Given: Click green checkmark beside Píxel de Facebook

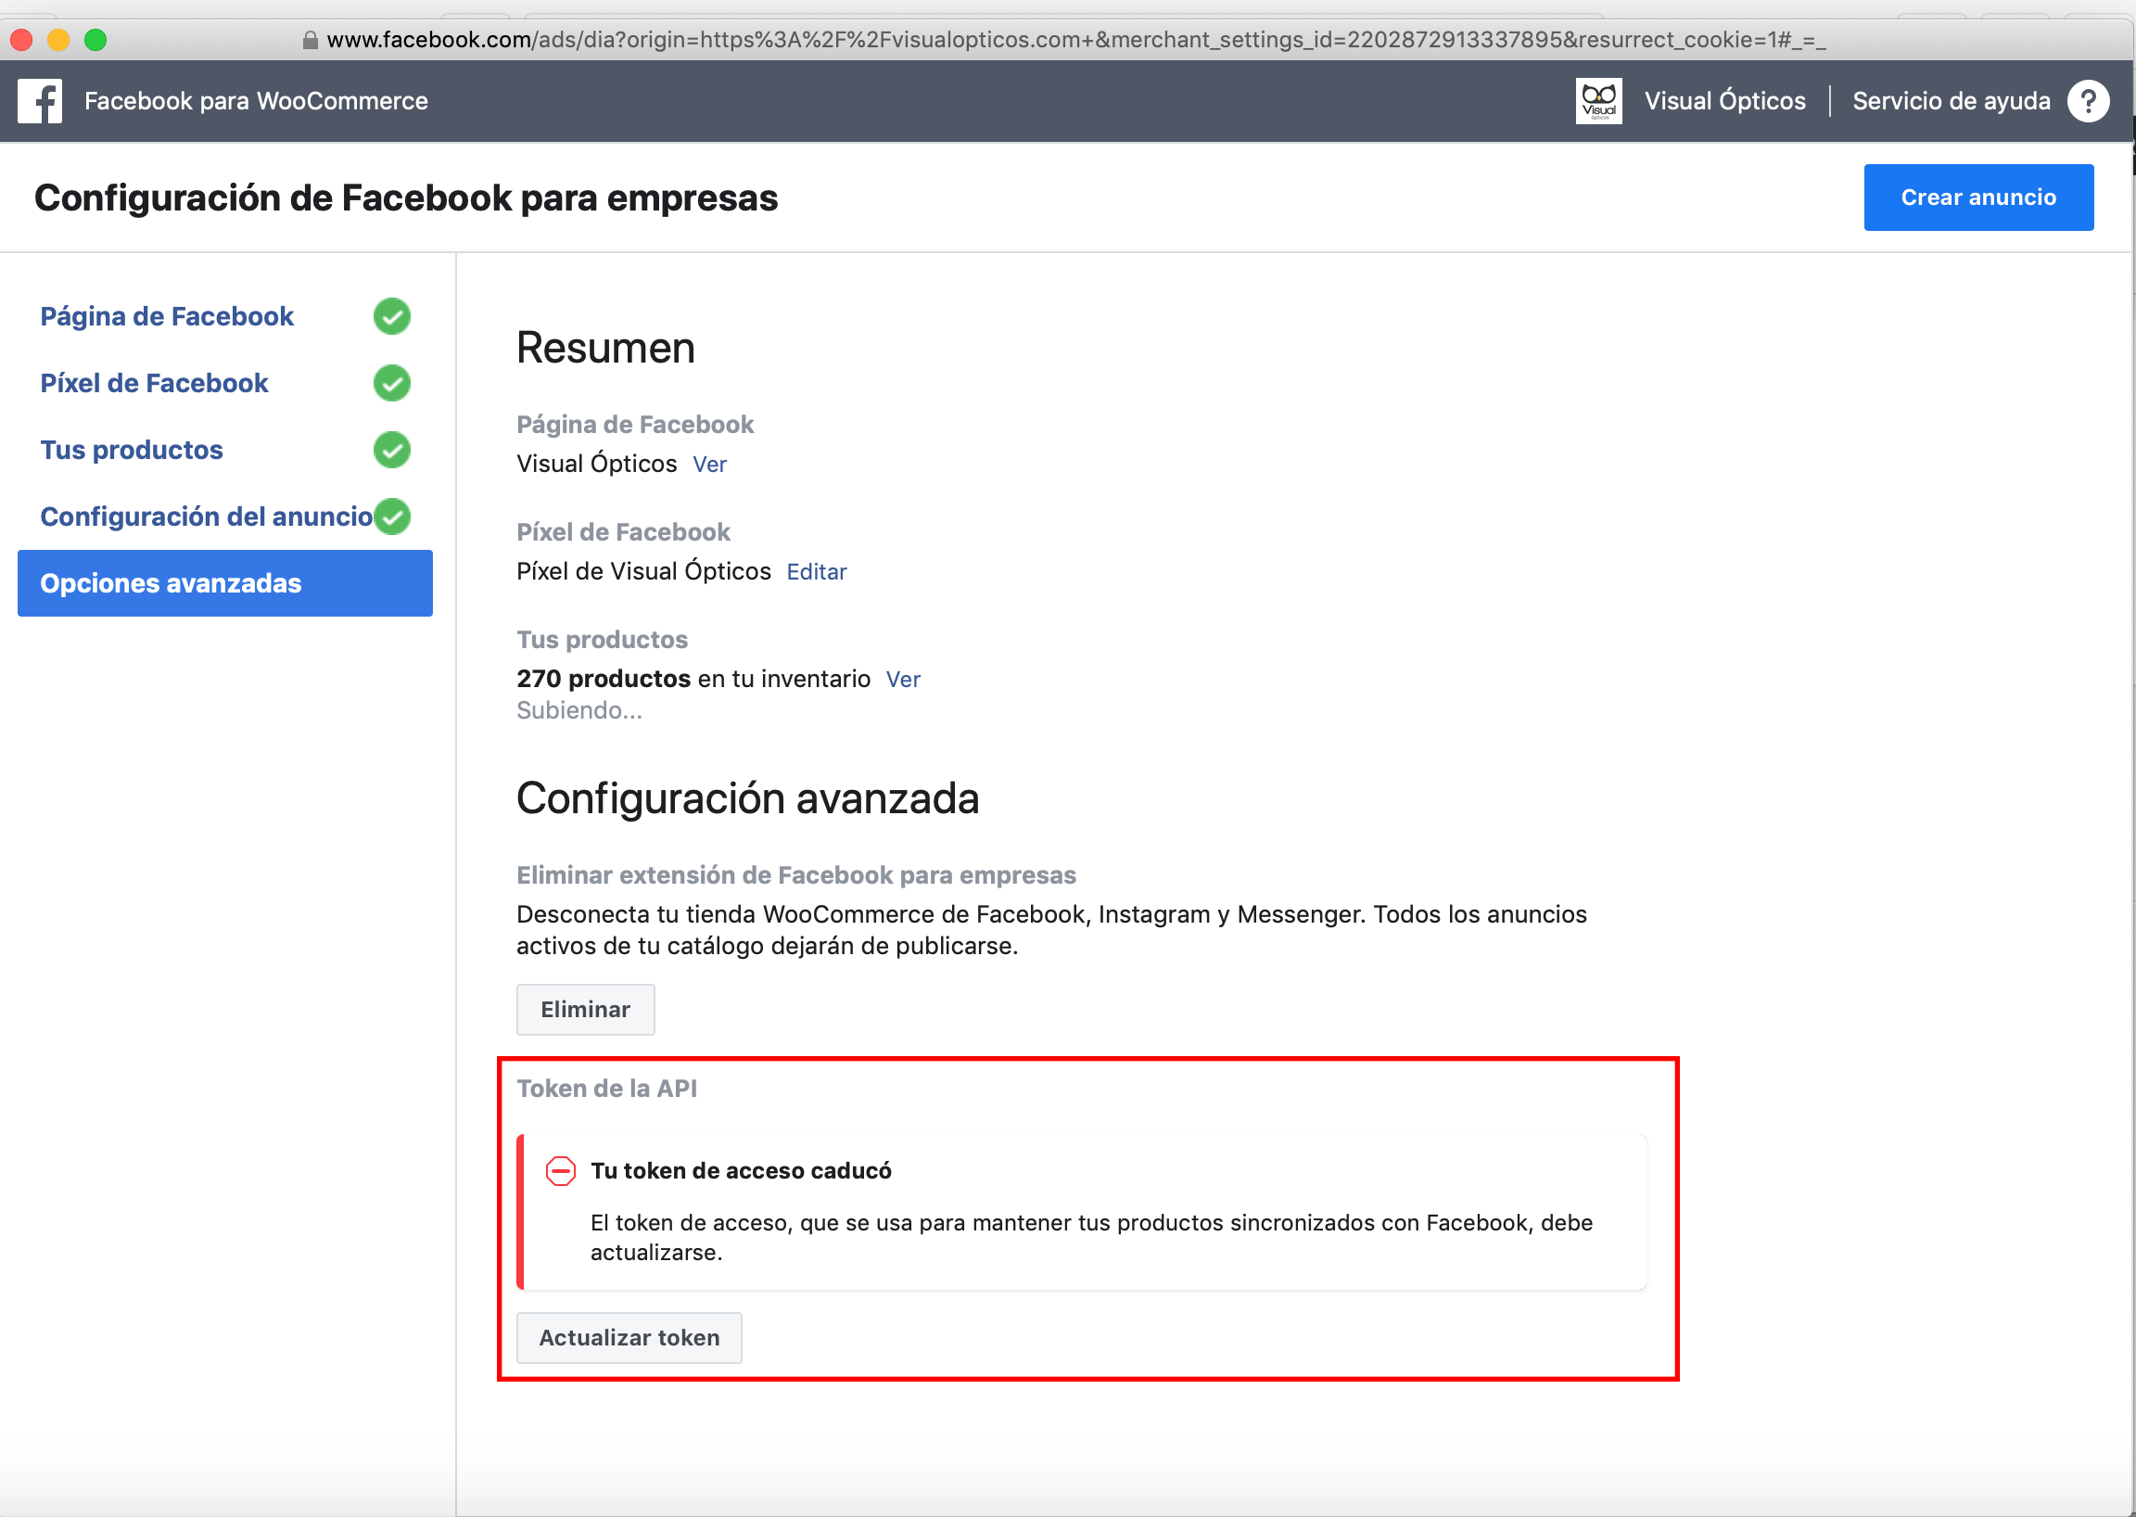Looking at the screenshot, I should tap(392, 383).
